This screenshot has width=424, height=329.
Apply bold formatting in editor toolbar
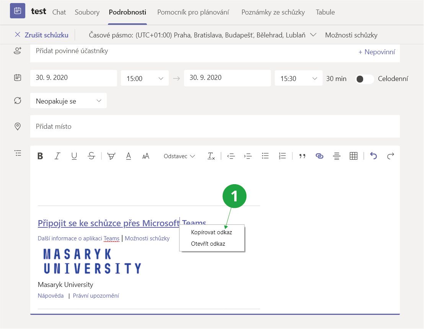point(40,156)
